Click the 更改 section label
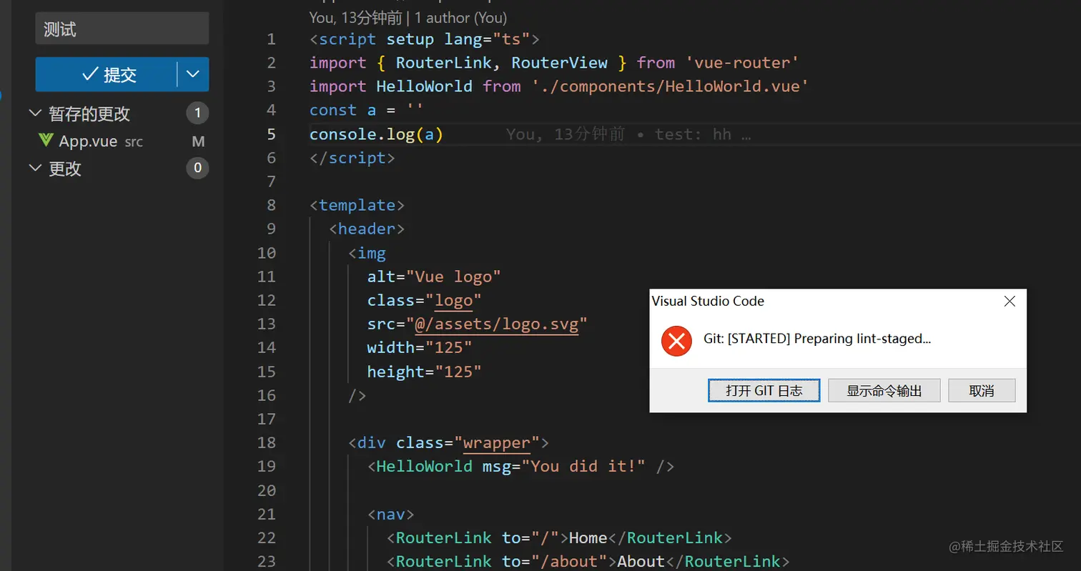Image resolution: width=1081 pixels, height=571 pixels. coord(65,169)
